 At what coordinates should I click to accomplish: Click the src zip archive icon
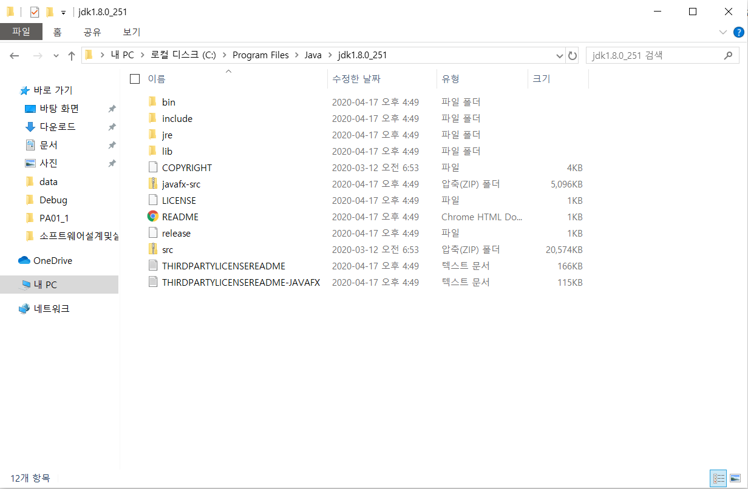(x=152, y=249)
